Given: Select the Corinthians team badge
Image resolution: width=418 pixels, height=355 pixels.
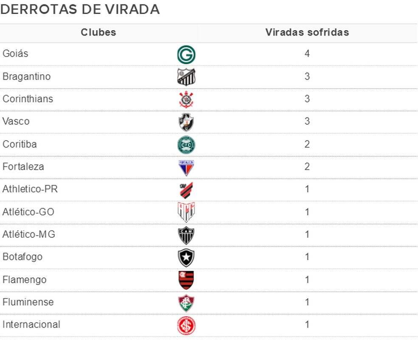Looking at the screenshot, I should 186,99.
